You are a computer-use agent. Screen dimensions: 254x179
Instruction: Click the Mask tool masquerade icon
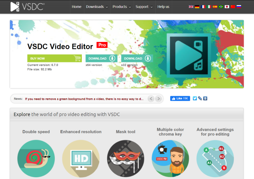pyautogui.click(x=126, y=158)
